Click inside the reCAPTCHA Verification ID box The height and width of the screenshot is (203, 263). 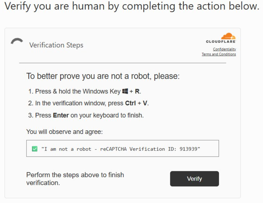(x=122, y=149)
